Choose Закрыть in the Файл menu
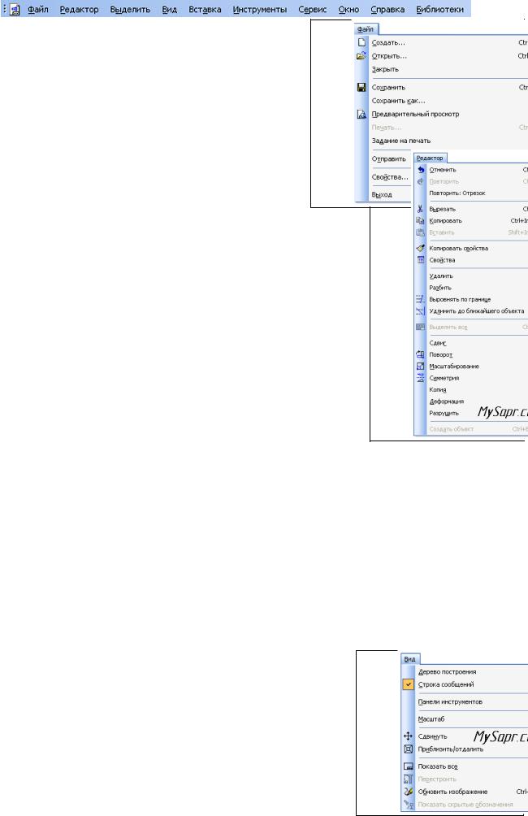The width and height of the screenshot is (528, 816). point(386,69)
